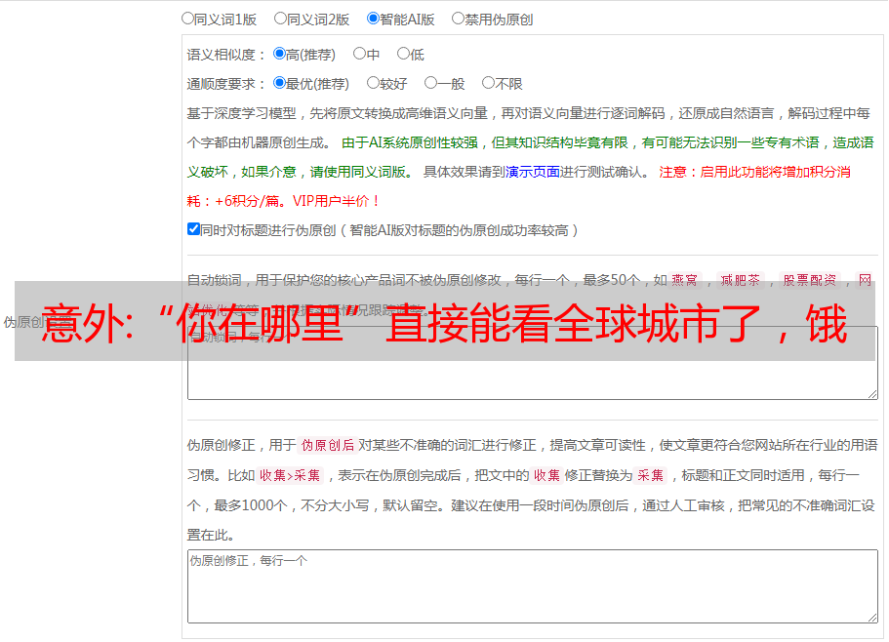889x642 pixels.
Task: Focus the 伪原创修正 text area
Action: [x=532, y=590]
